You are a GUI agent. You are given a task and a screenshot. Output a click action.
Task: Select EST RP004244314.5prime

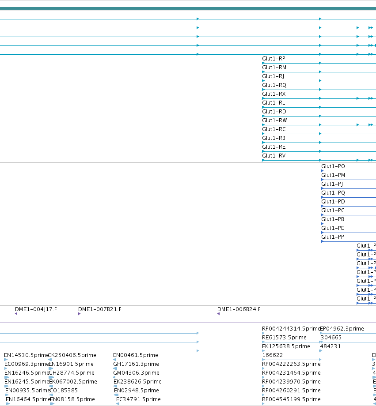291,329
